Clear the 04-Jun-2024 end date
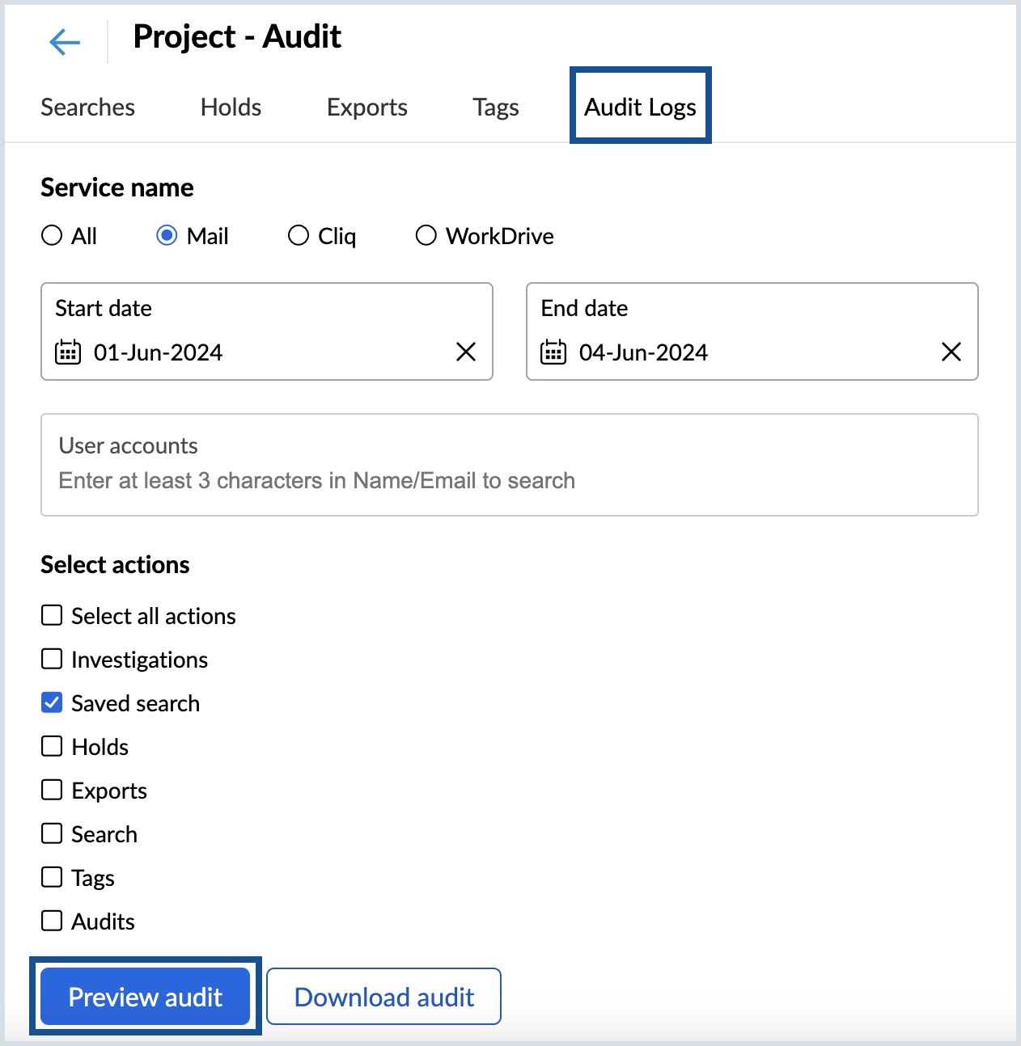Image resolution: width=1021 pixels, height=1046 pixels. coord(951,352)
